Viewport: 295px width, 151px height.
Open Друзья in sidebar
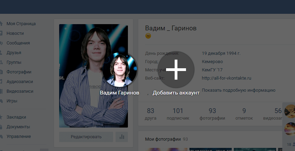tap(14, 52)
